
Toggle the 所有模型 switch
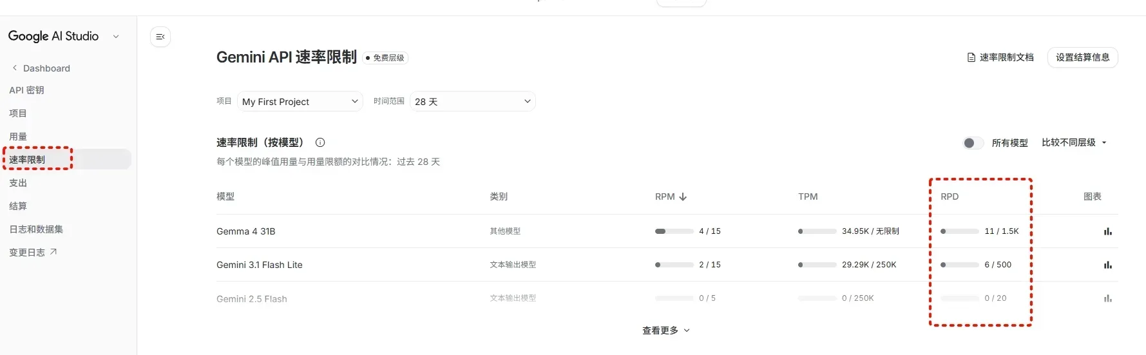(x=973, y=143)
